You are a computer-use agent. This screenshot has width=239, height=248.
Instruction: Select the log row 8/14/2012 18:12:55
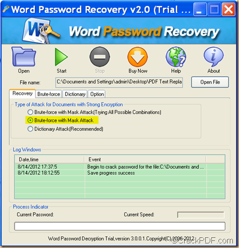[x=120, y=173]
